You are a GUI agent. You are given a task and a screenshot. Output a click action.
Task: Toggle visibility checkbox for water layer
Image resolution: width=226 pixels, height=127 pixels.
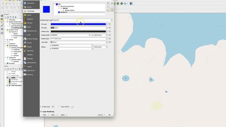click(x=7, y=78)
